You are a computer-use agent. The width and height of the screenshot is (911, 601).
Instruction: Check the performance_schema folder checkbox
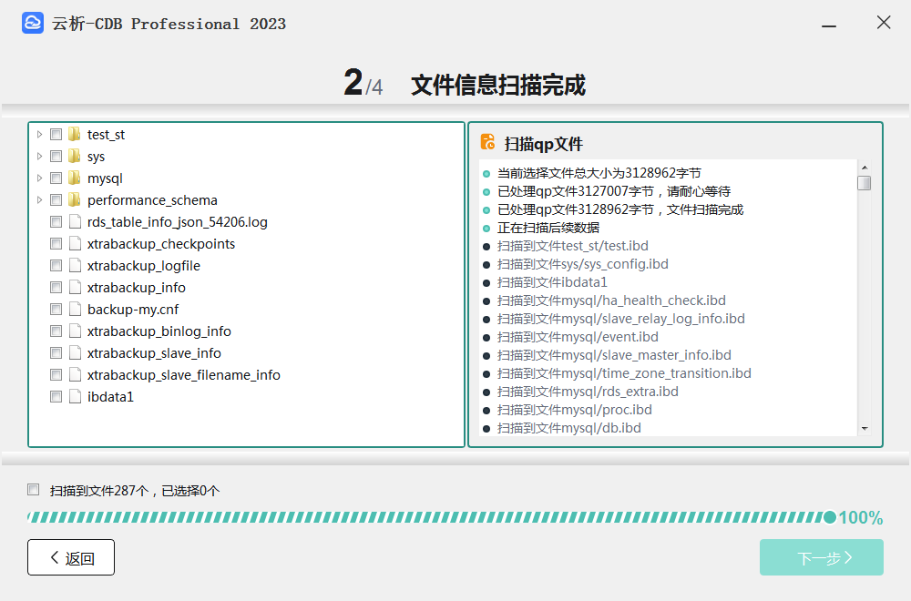point(56,200)
